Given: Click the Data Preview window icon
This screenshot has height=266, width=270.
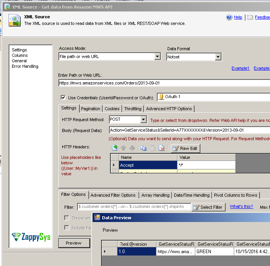Looking at the screenshot, I should pyautogui.click(x=97, y=218).
